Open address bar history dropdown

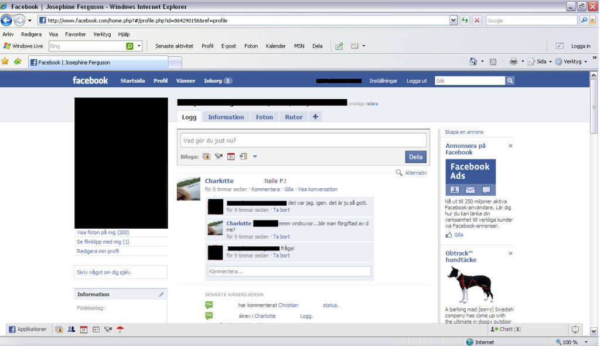(454, 21)
